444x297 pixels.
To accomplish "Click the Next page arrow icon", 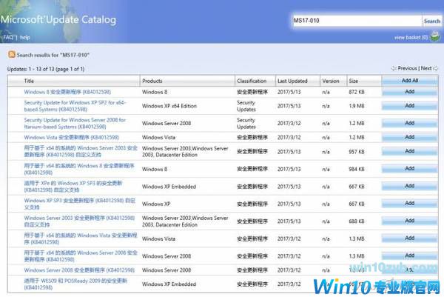I will (x=437, y=68).
